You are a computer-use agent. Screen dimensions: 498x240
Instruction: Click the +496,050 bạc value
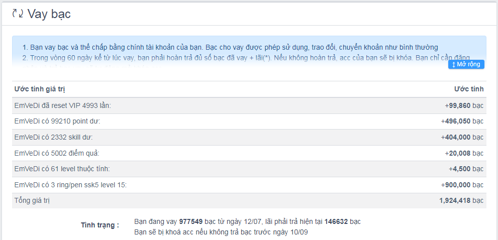462,122
